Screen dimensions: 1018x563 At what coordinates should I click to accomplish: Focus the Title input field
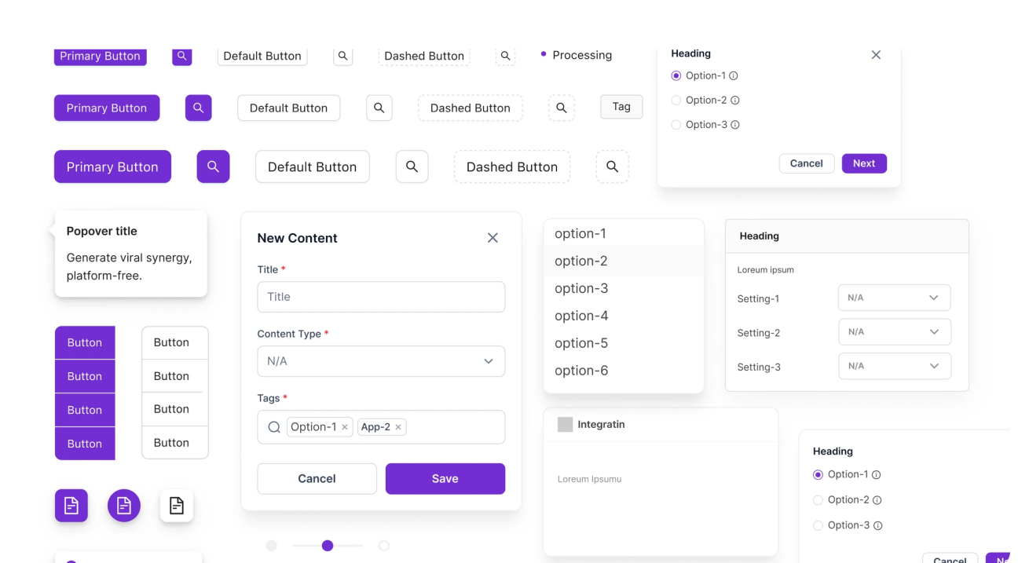pos(381,297)
